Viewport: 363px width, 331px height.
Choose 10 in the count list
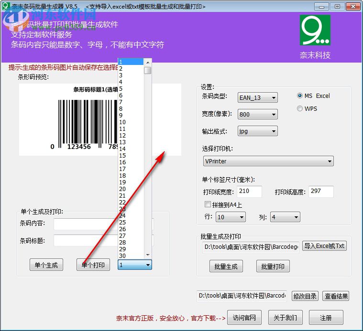click(x=131, y=122)
